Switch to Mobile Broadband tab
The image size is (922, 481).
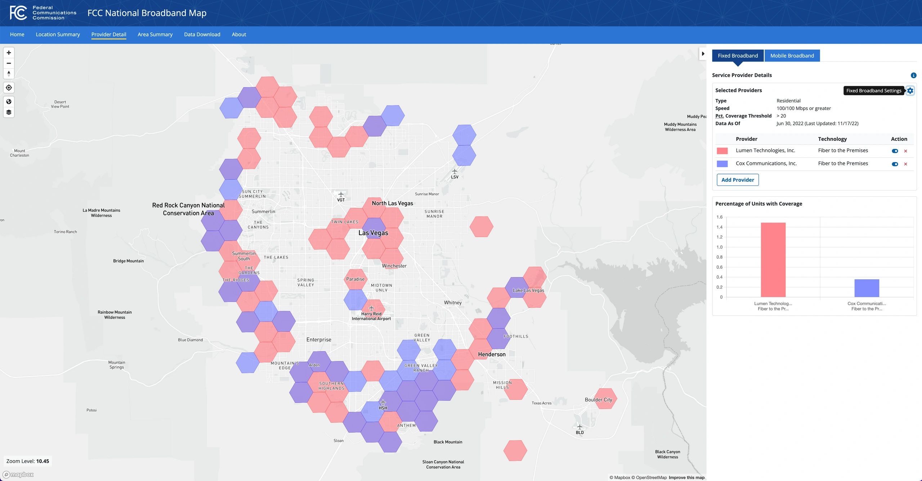pyautogui.click(x=792, y=55)
